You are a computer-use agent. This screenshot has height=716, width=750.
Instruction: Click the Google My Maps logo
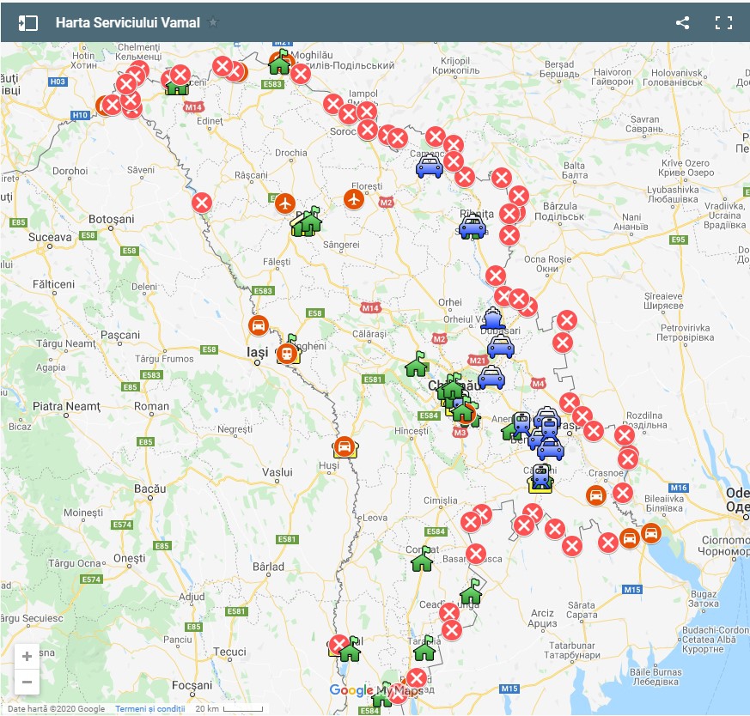(x=375, y=690)
